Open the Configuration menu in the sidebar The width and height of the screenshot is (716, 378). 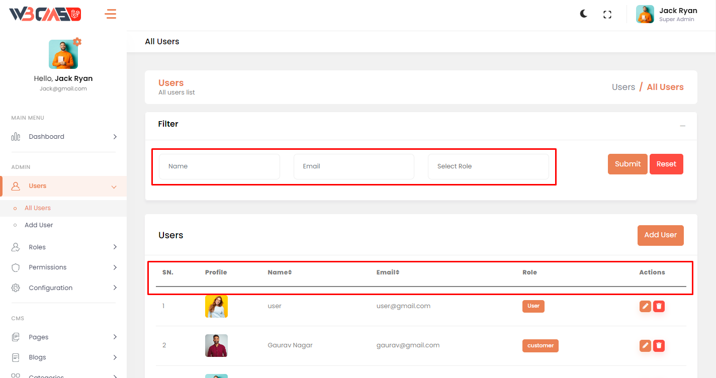point(63,288)
